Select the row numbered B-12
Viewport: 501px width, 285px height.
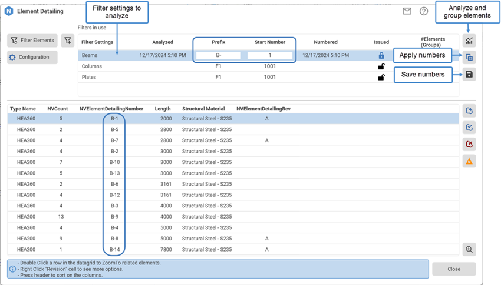(233, 195)
